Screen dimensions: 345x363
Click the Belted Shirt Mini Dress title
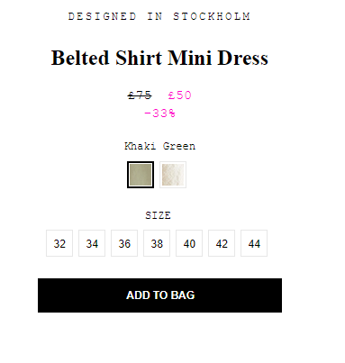[159, 58]
